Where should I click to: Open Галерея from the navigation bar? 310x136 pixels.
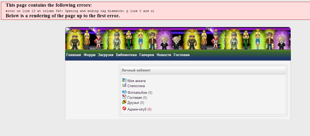click(x=146, y=55)
